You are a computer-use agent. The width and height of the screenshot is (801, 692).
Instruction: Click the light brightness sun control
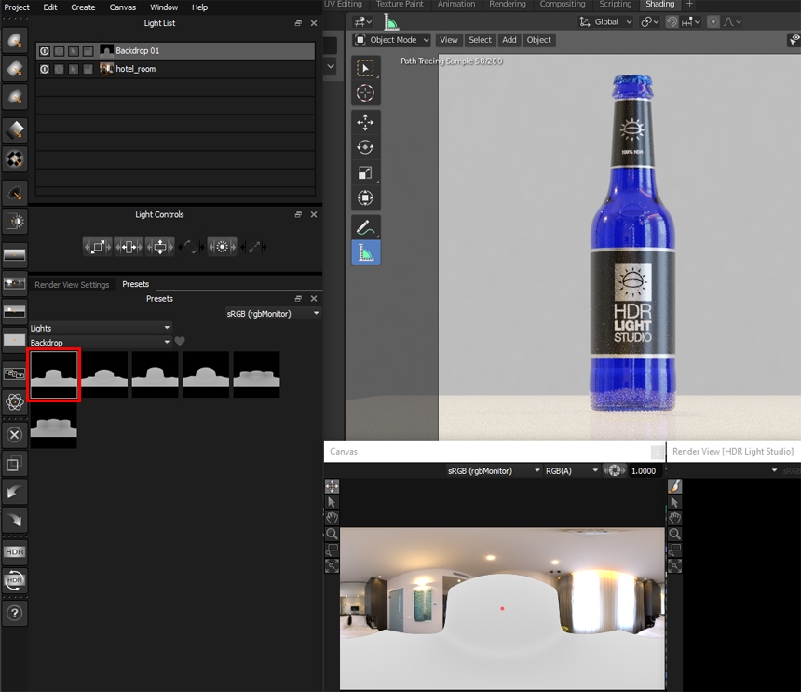pyautogui.click(x=223, y=247)
